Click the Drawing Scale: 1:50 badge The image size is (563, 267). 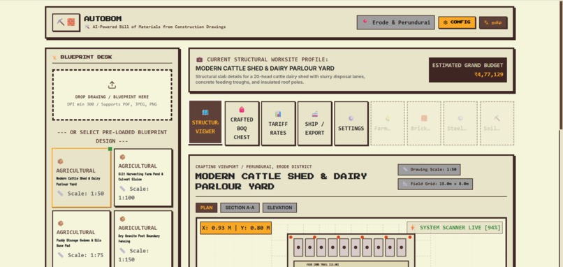429,170
